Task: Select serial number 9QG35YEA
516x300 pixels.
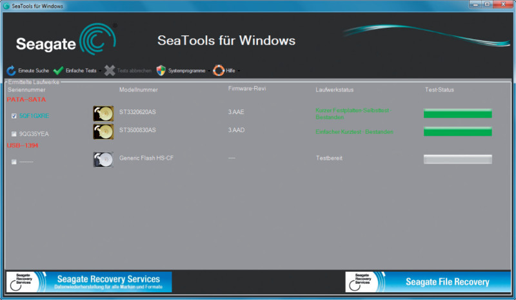Action: tap(34, 134)
